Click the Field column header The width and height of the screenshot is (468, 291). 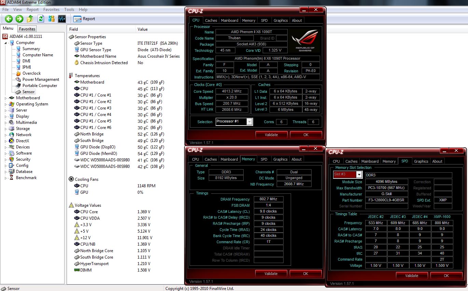101,29
